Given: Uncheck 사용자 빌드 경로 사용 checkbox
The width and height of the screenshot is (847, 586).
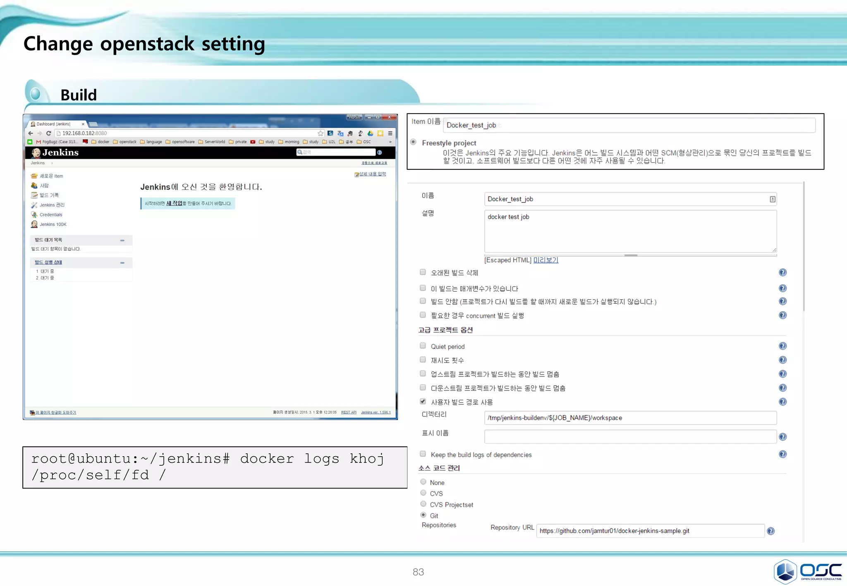Looking at the screenshot, I should pyautogui.click(x=423, y=401).
